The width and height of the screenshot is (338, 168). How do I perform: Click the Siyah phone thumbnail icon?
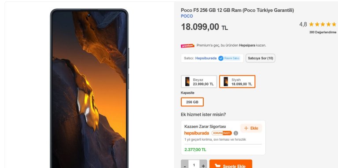coord(226,82)
